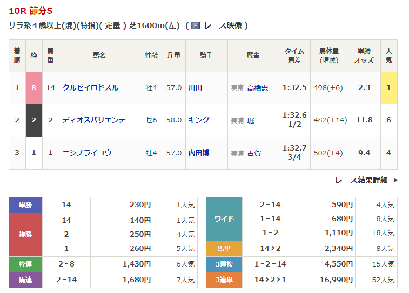Open horse ニシノライコウ profile
Viewport: 409px width, 293px height.
(86, 153)
